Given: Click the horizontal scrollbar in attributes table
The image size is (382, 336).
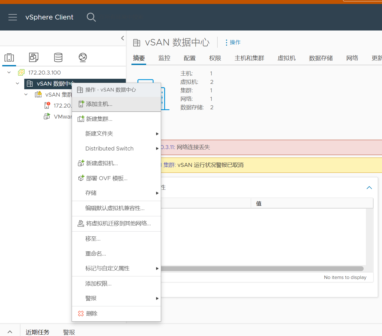Looking at the screenshot, I should point(262,269).
